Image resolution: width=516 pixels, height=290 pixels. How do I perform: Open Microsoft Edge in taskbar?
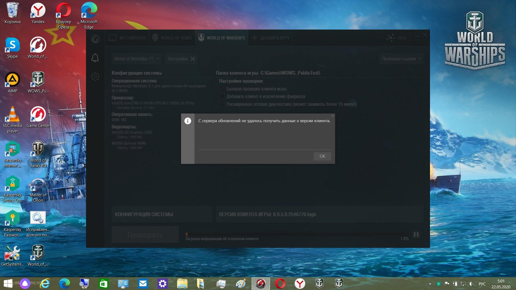[x=64, y=284]
